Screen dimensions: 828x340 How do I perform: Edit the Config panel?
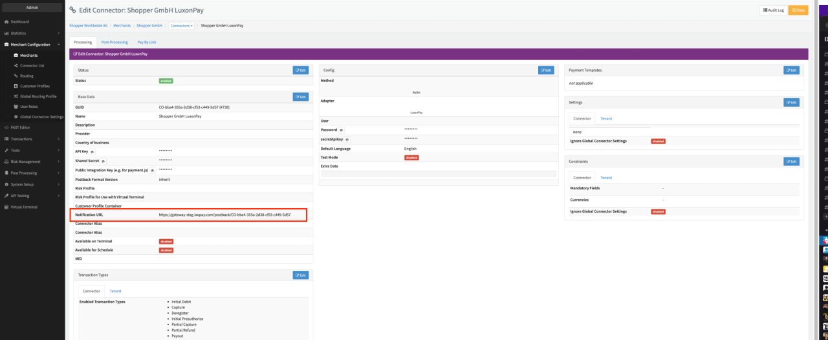click(x=546, y=70)
